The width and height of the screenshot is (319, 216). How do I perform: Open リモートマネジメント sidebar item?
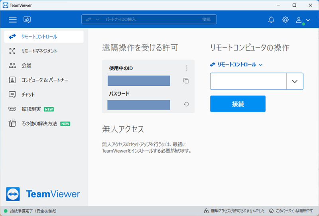point(44,51)
